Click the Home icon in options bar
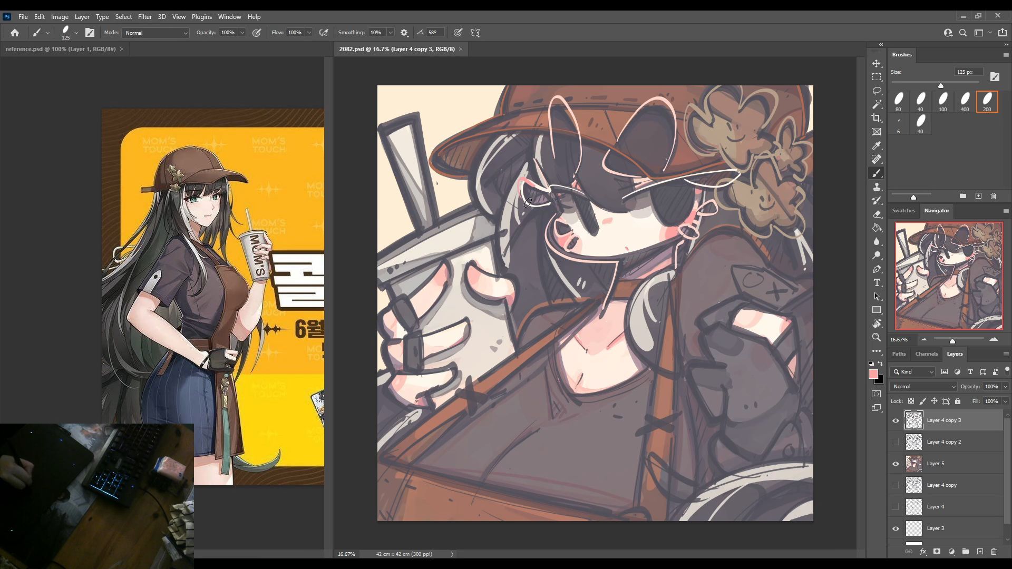Image resolution: width=1012 pixels, height=569 pixels. pos(15,33)
